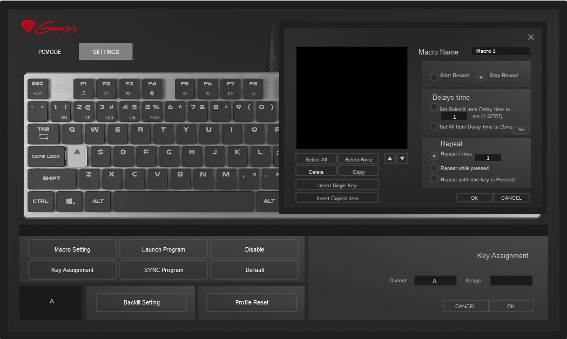Click the Insert Single Key button

337,185
